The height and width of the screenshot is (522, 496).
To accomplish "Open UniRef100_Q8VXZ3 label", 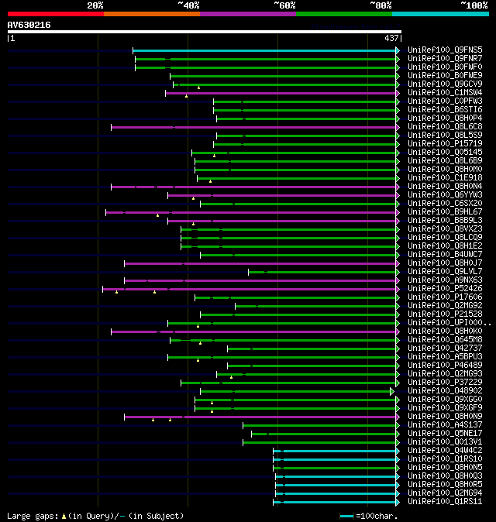I will click(445, 229).
